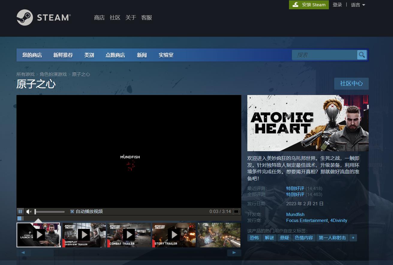This screenshot has height=265, width=393.
Task: Switch to the 新闻 tab
Action: [141, 55]
